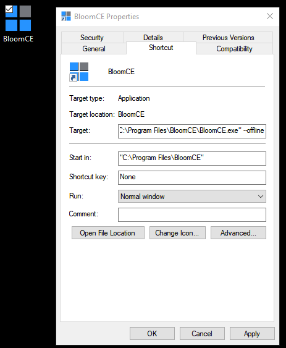Click inside the Target path field
This screenshot has width=286, height=348.
pyautogui.click(x=192, y=131)
